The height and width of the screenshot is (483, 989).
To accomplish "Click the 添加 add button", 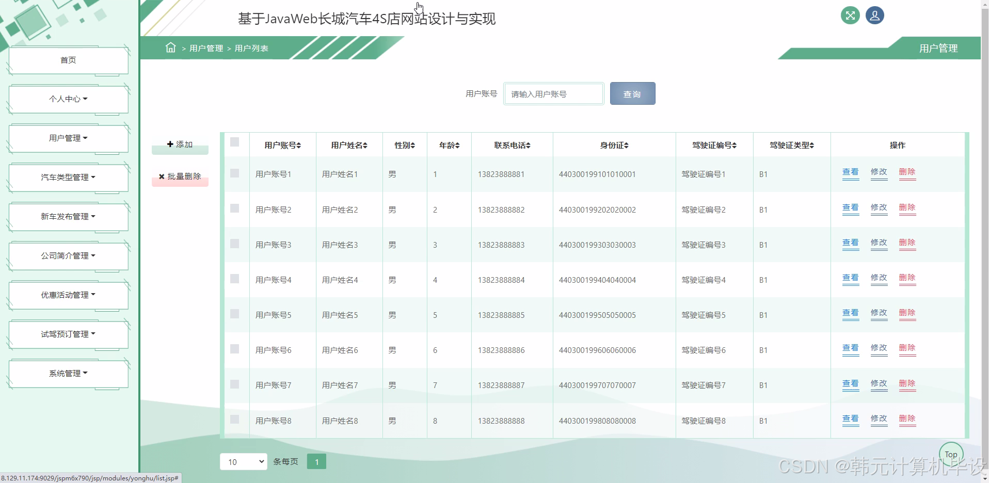I will (180, 145).
